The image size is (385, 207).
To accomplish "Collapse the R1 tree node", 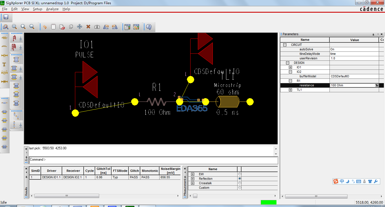I will (290, 81).
